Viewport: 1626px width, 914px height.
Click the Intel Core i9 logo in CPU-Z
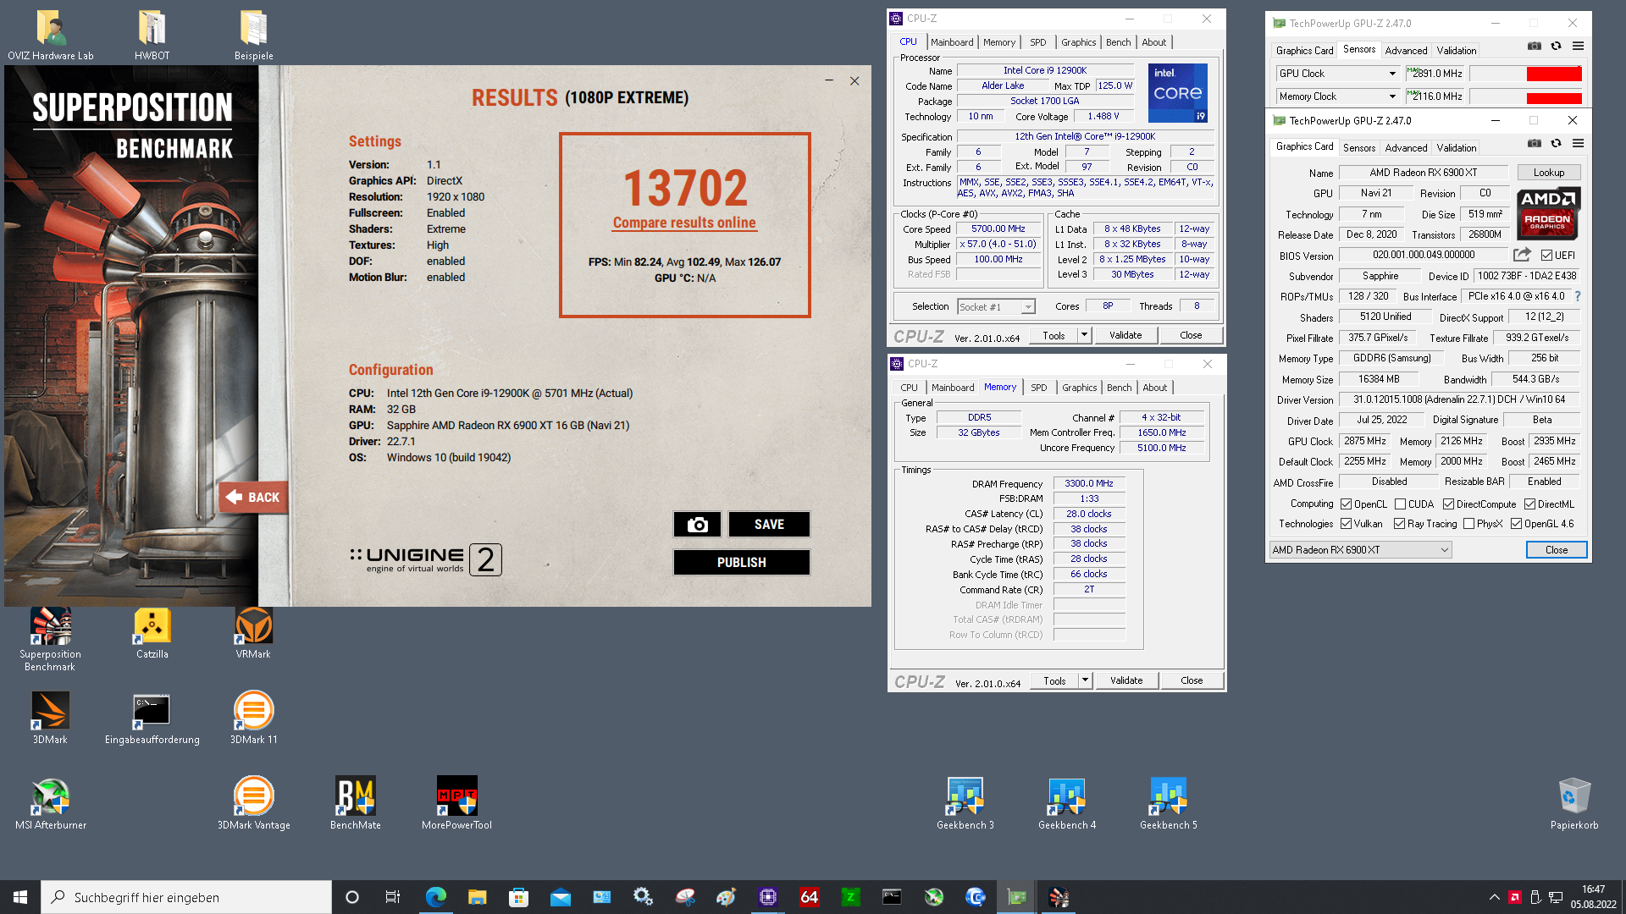(1177, 93)
